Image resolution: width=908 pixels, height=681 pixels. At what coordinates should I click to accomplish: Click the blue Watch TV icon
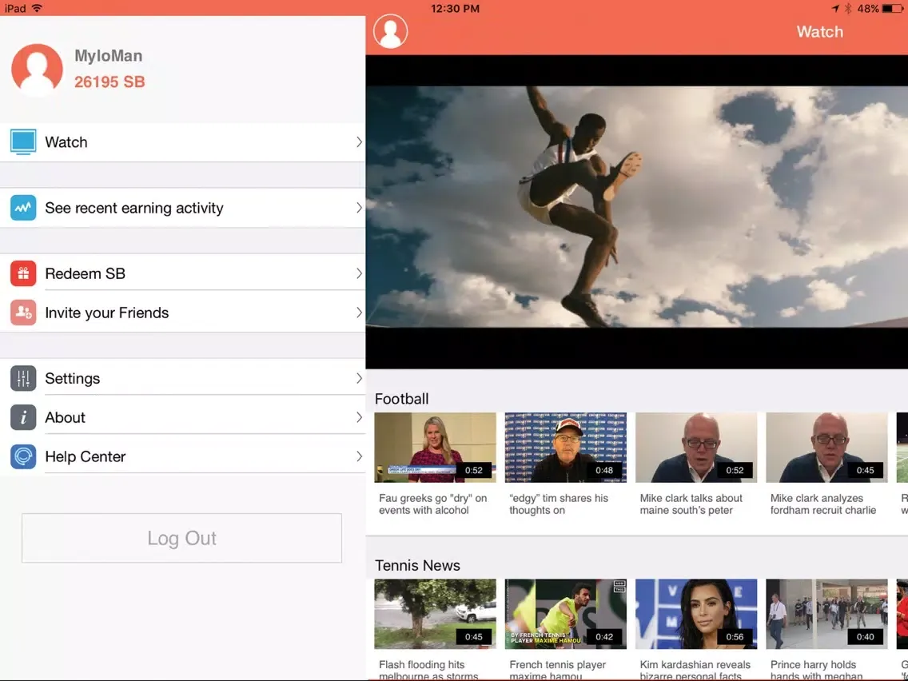pyautogui.click(x=23, y=142)
